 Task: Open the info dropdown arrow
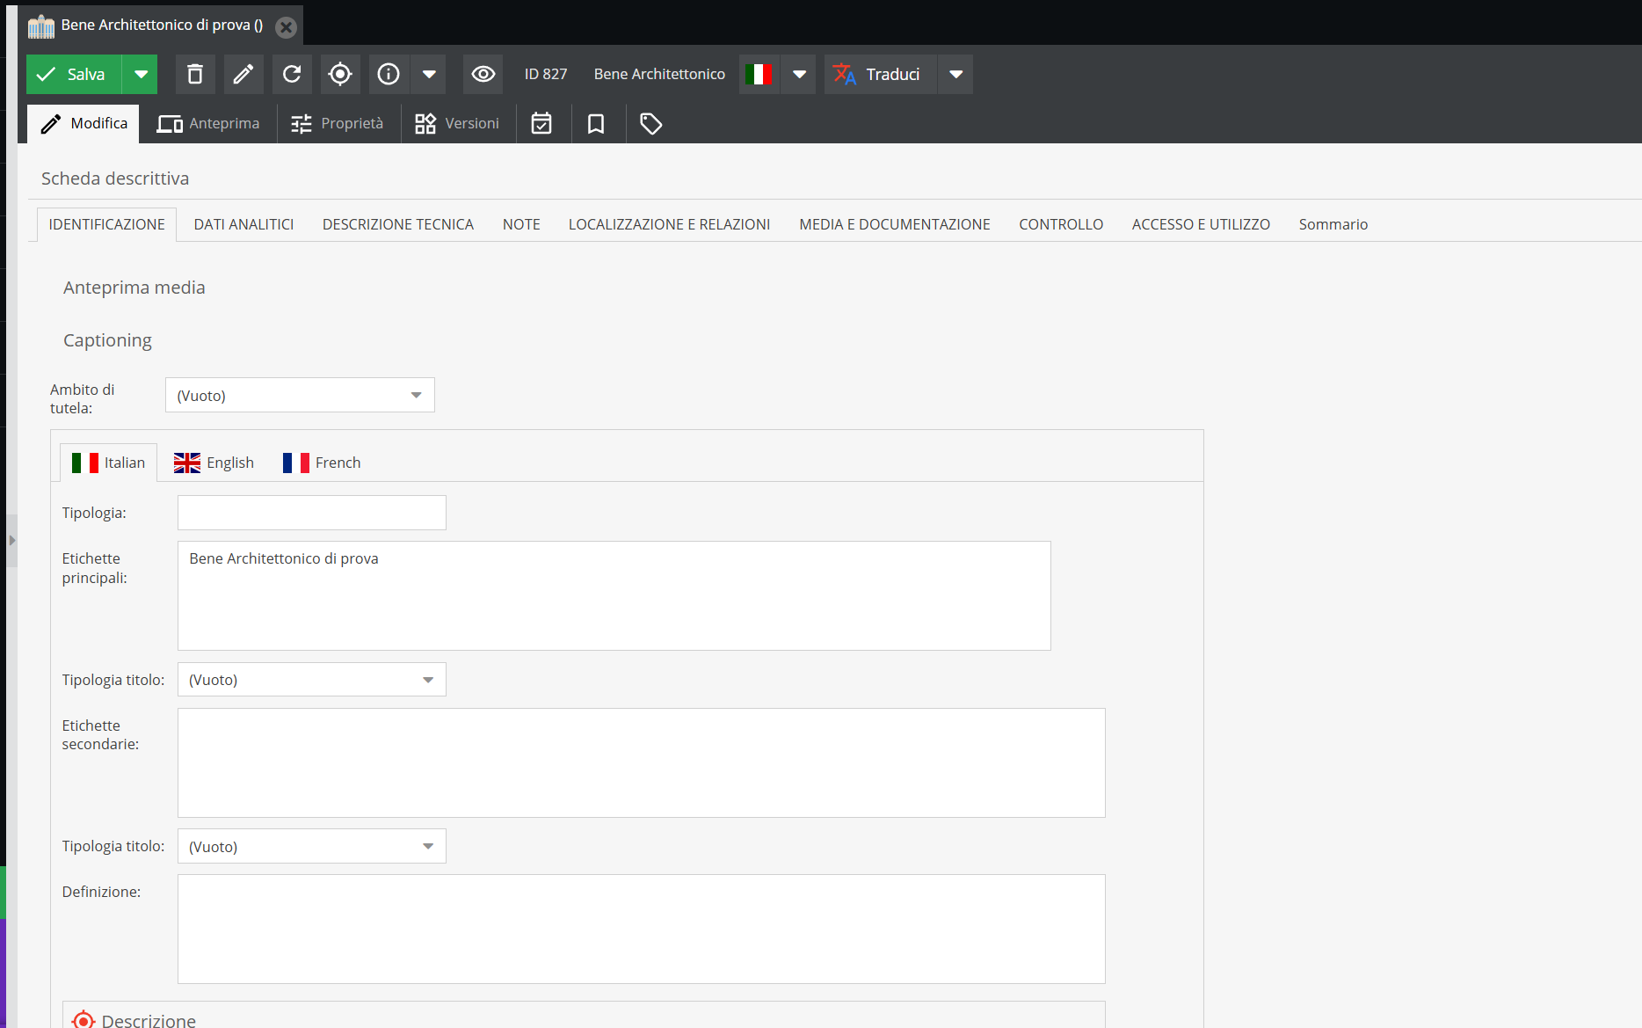point(429,74)
